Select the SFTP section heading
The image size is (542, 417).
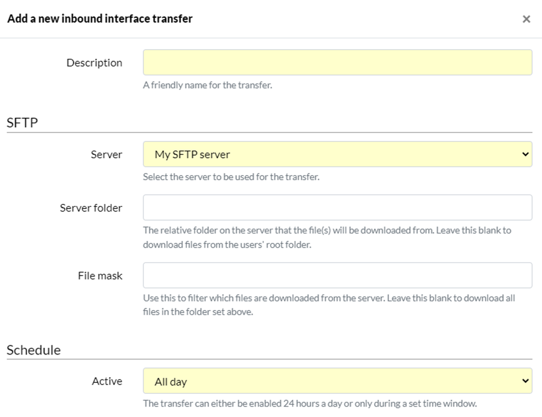tap(22, 123)
